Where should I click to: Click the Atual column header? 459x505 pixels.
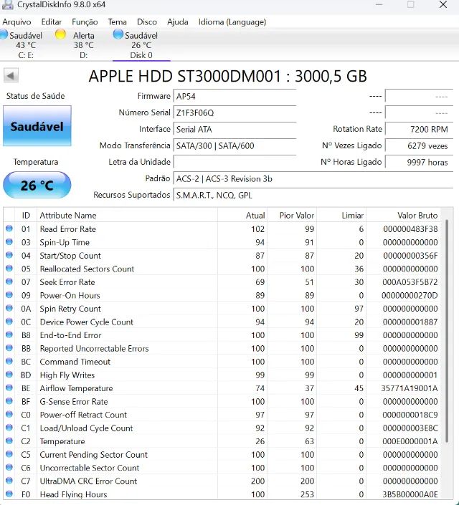point(242,215)
